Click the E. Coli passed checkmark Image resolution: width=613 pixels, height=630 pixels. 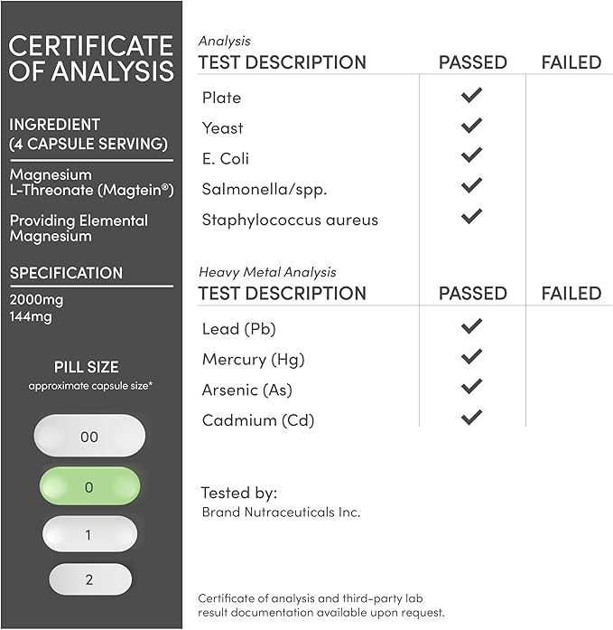pyautogui.click(x=471, y=155)
